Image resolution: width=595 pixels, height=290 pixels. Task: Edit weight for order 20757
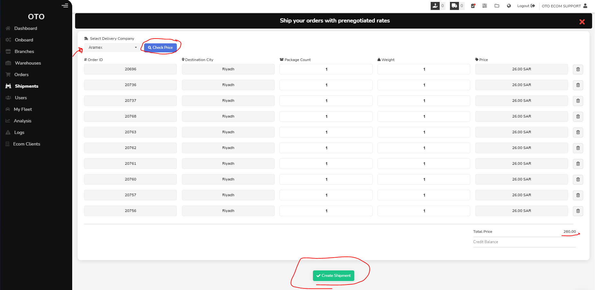click(424, 195)
